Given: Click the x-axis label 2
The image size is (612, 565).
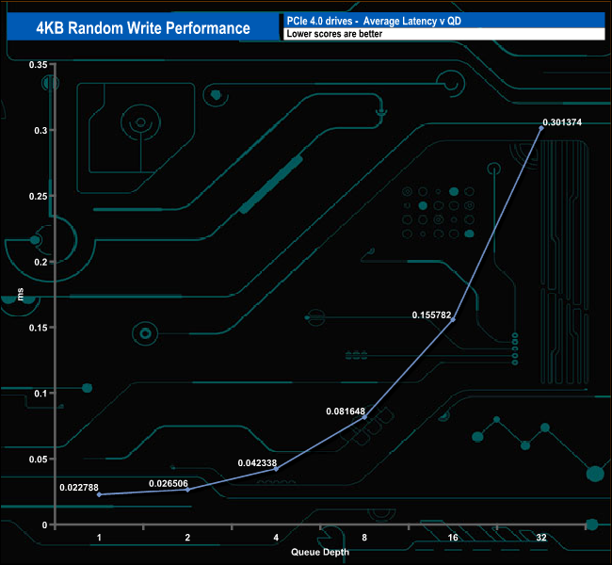Looking at the screenshot, I should (187, 538).
